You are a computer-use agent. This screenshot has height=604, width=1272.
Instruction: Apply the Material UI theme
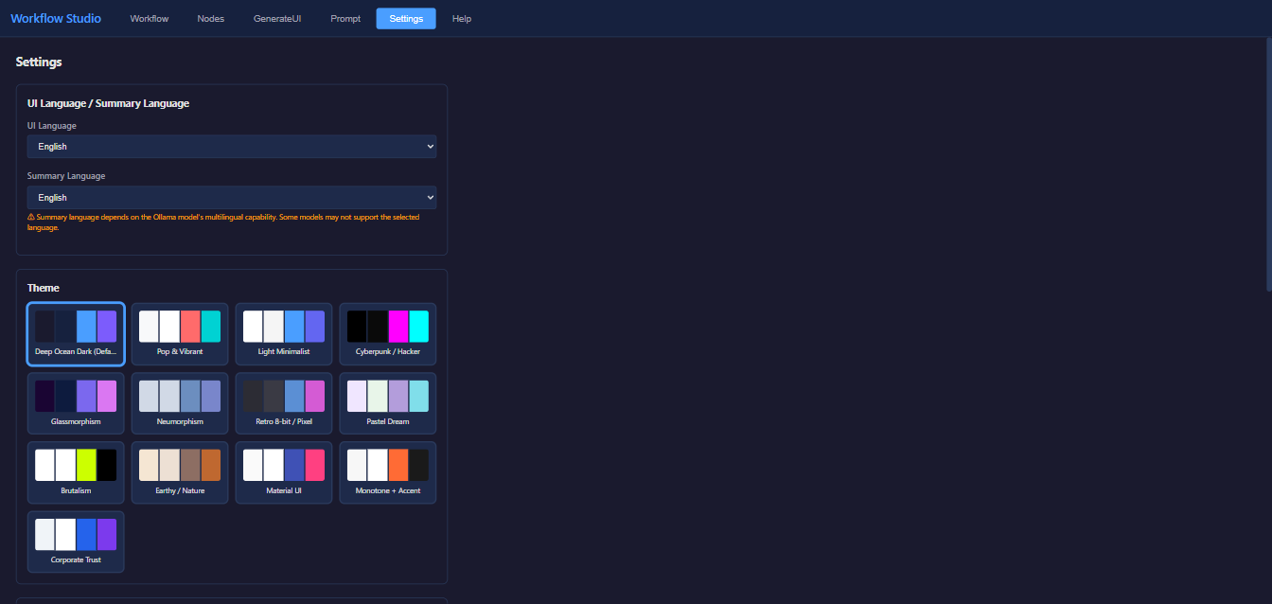pyautogui.click(x=284, y=472)
